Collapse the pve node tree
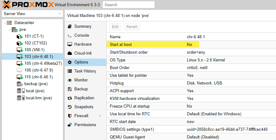 coord(10,30)
